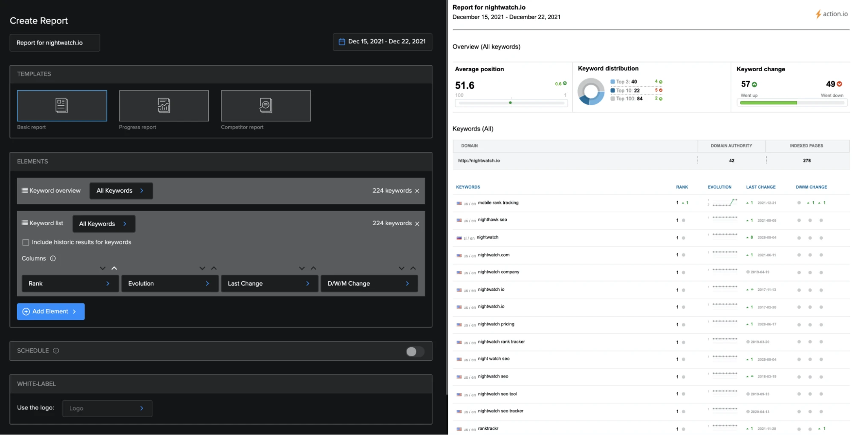The height and width of the screenshot is (435, 852).
Task: Click the Add Element button
Action: tap(51, 311)
